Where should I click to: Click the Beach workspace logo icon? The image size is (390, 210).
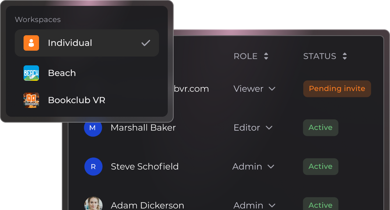point(31,73)
